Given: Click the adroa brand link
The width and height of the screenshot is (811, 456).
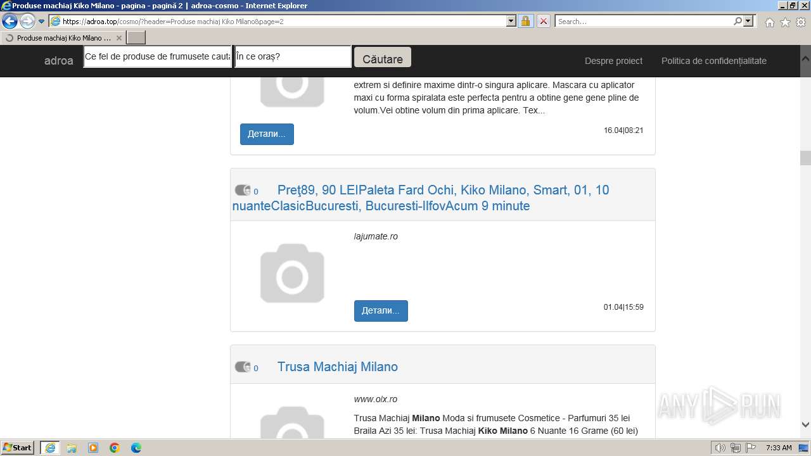Looking at the screenshot, I should pos(59,61).
